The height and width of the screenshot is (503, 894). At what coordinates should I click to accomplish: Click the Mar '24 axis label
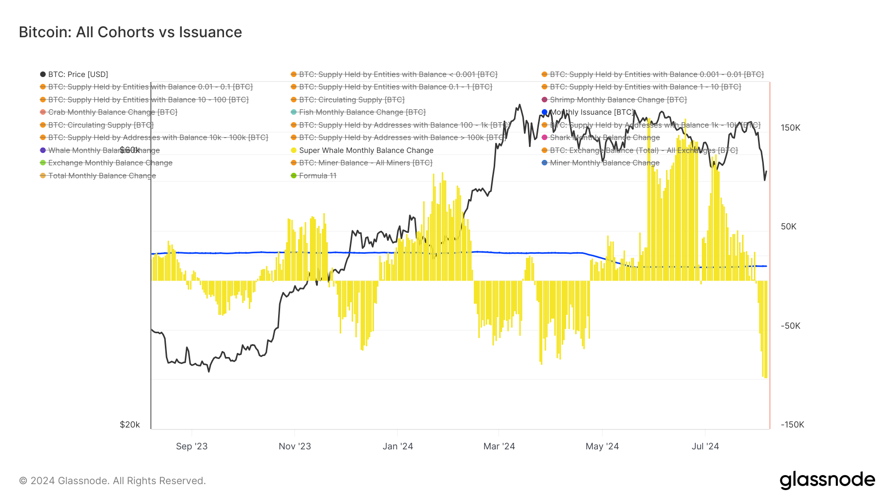click(499, 446)
